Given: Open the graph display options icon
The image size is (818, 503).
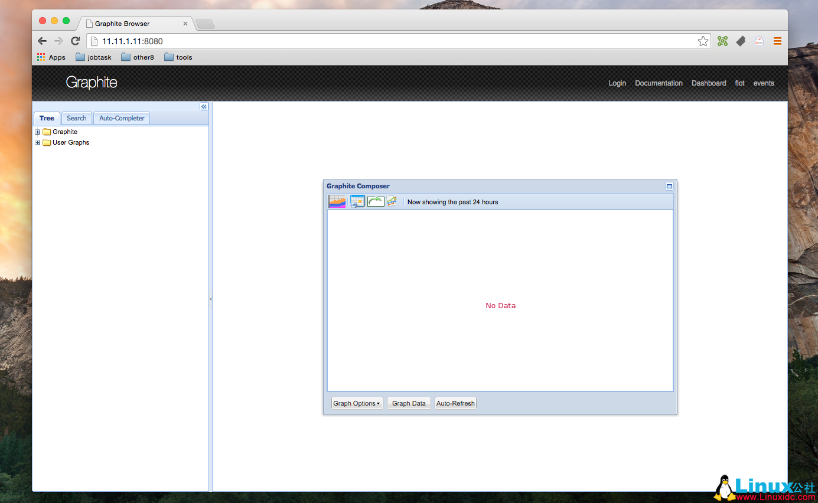Looking at the screenshot, I should tap(337, 201).
